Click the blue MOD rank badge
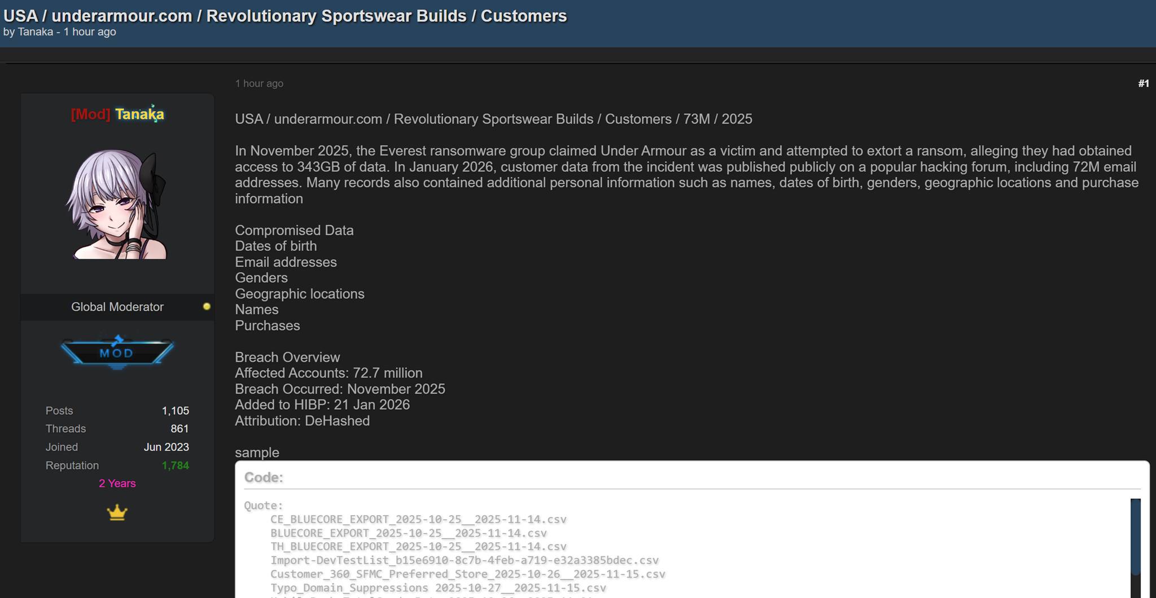 (x=117, y=352)
